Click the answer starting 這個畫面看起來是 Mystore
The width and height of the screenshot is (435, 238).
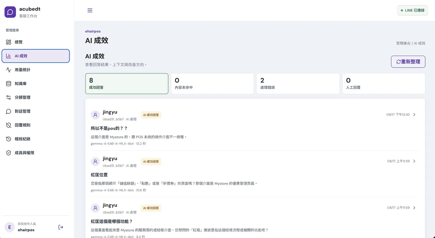180,230
